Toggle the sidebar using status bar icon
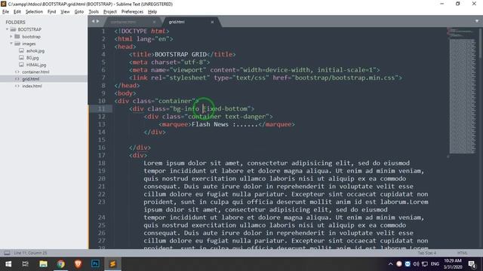The width and height of the screenshot is (483, 271). coord(7,253)
